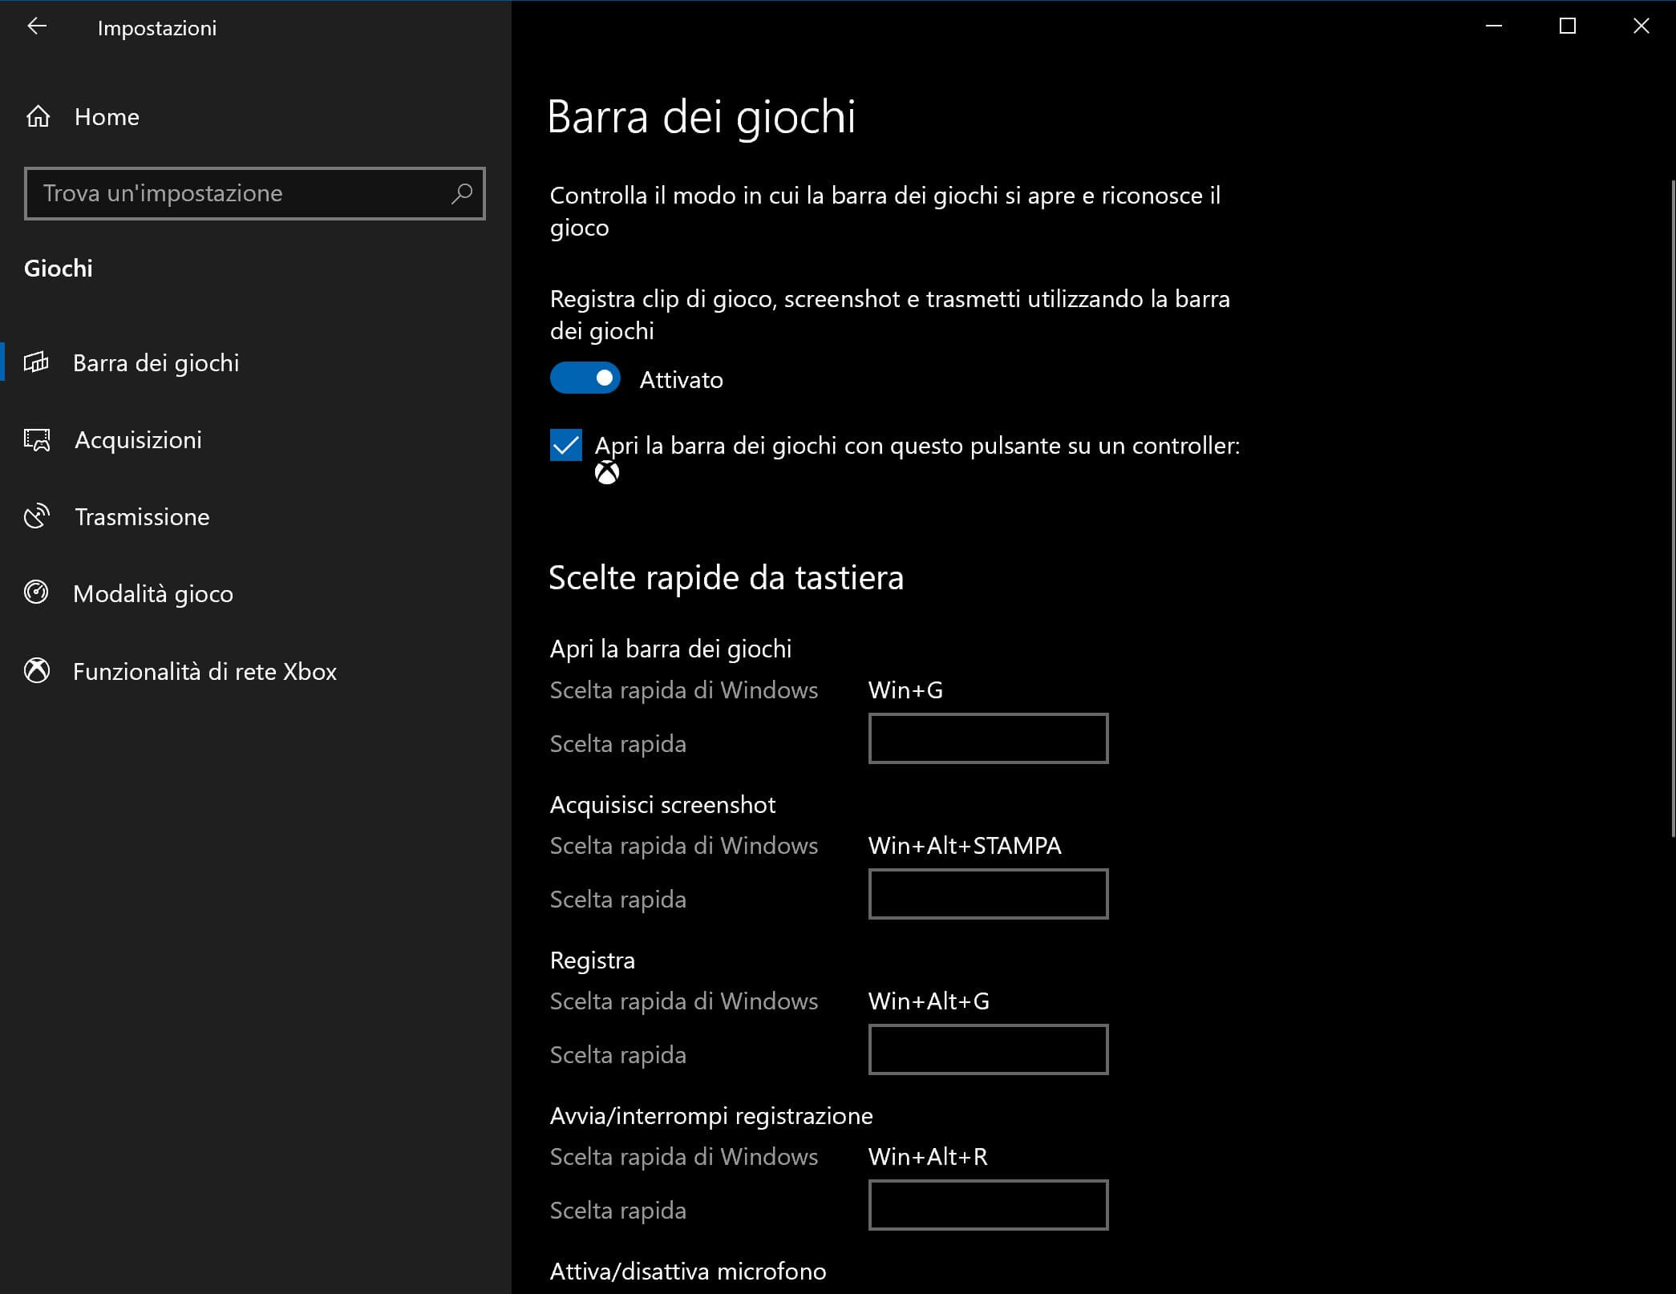Focus the Trova un'impostazione search box

pos(241,193)
